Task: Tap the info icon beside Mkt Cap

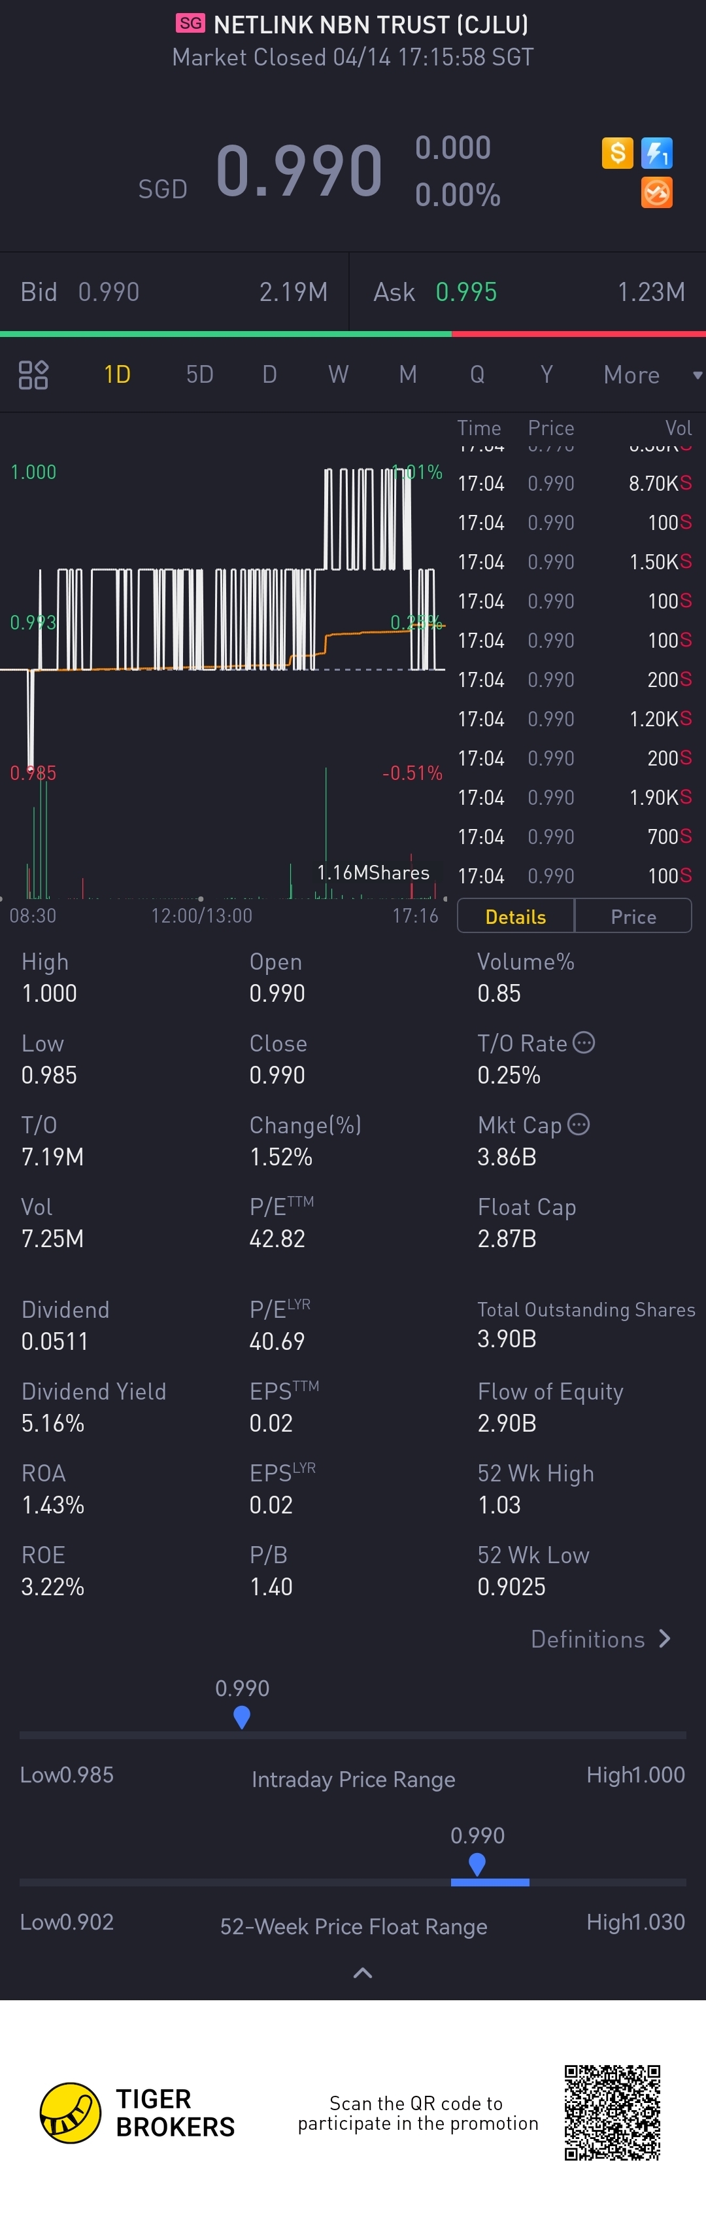Action: click(x=579, y=1124)
